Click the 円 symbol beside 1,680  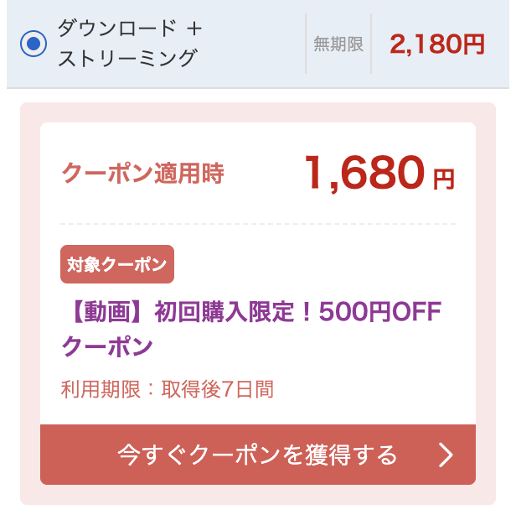pos(444,179)
